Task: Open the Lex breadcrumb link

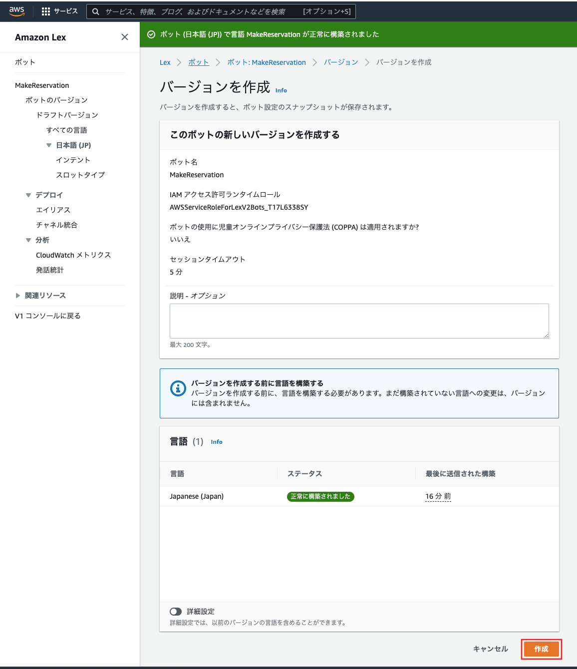Action: 165,62
